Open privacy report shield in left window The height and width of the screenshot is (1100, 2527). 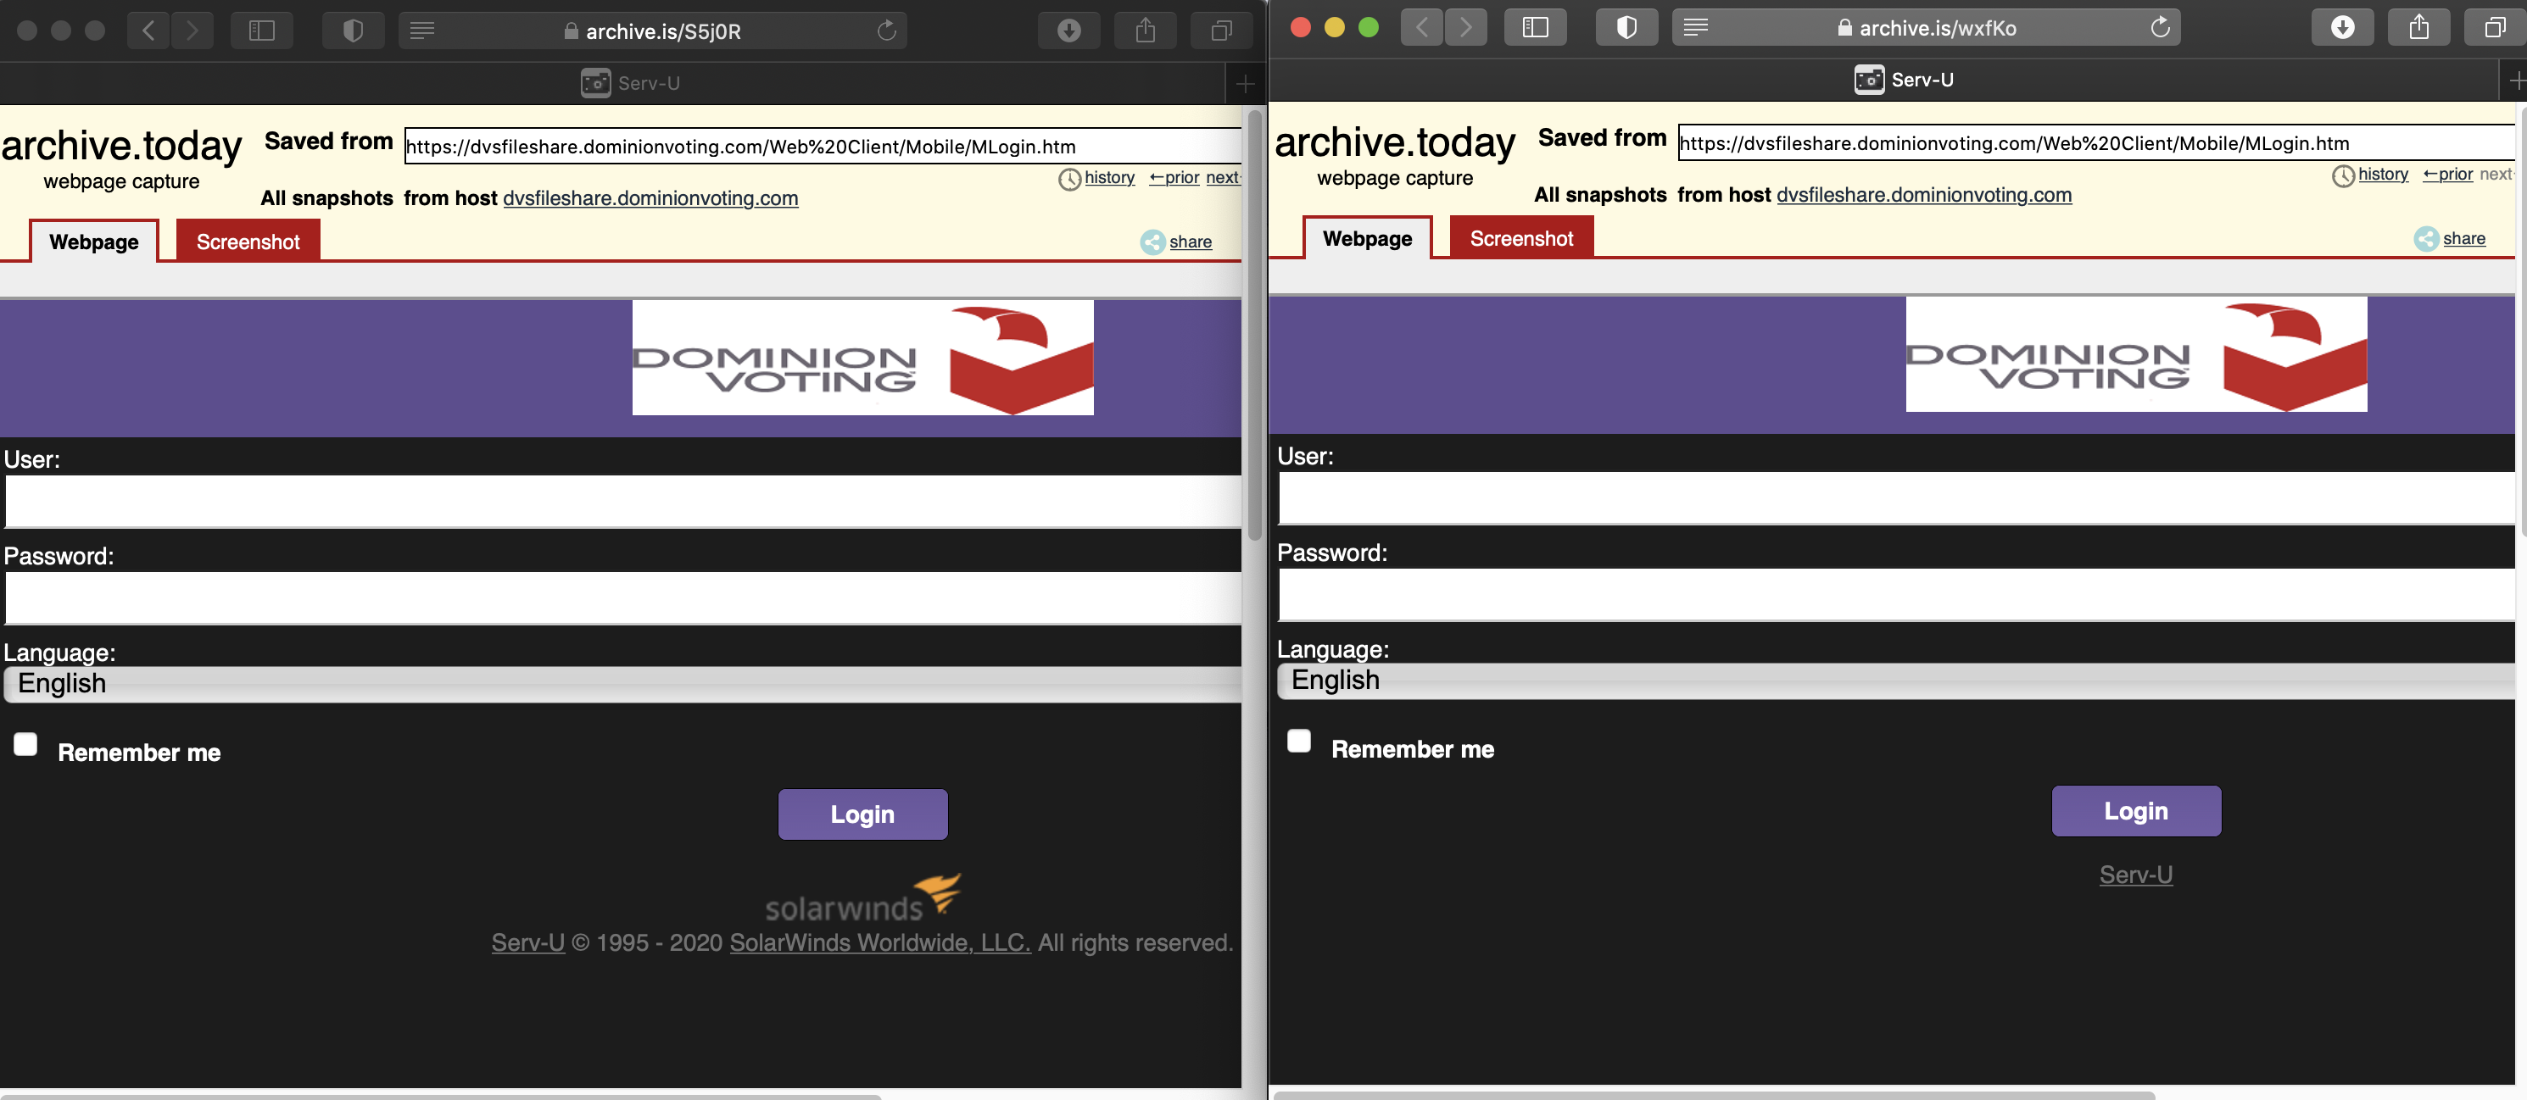click(x=353, y=31)
